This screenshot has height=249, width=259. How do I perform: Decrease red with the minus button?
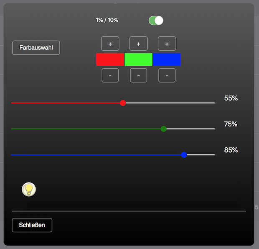[x=110, y=76]
